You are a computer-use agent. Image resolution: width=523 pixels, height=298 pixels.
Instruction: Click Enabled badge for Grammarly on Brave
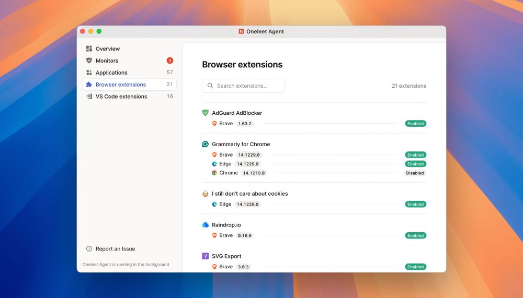[416, 155]
